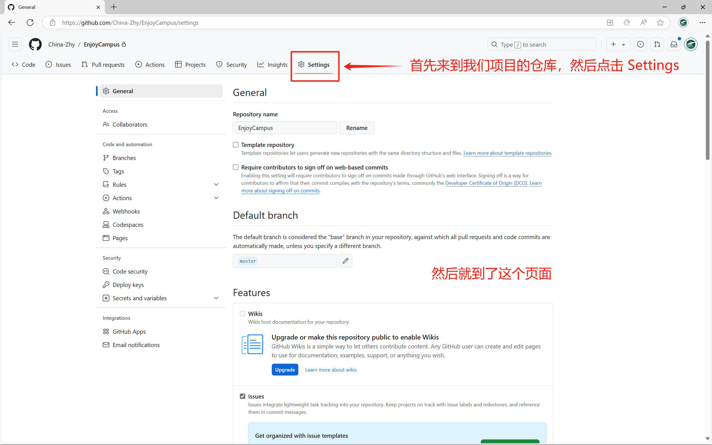Open Deploy keys in sidebar
The height and width of the screenshot is (445, 712).
pos(161,285)
